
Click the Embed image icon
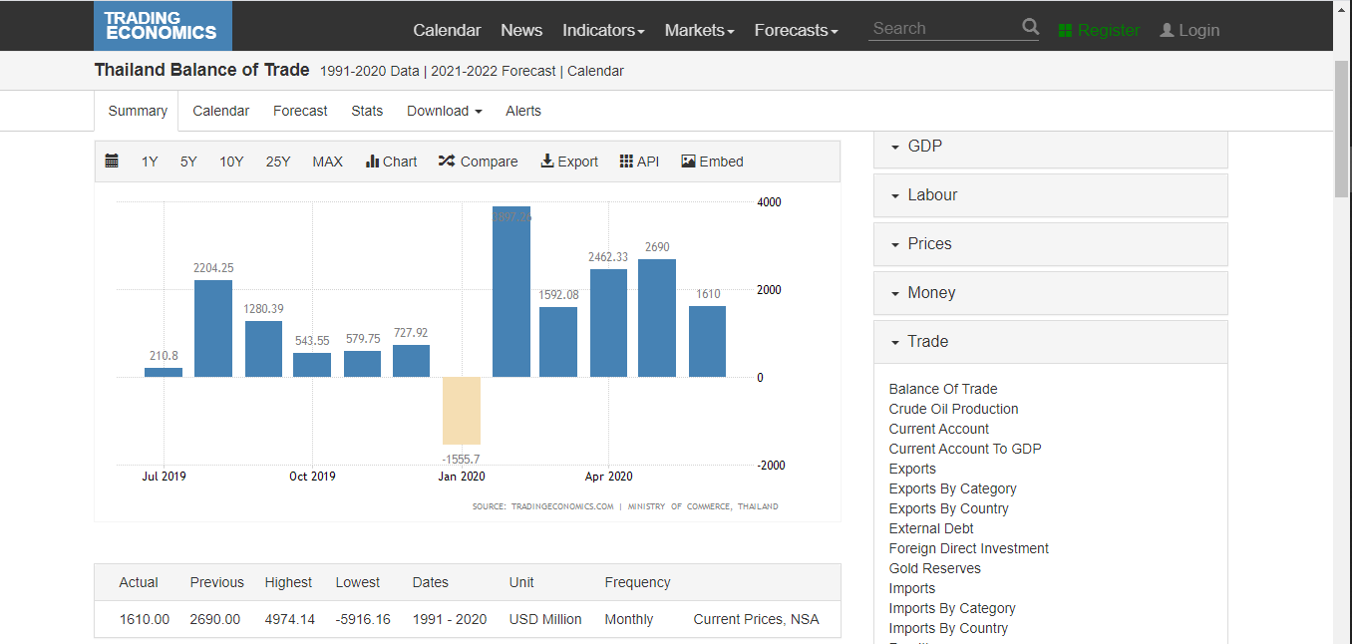click(x=688, y=161)
